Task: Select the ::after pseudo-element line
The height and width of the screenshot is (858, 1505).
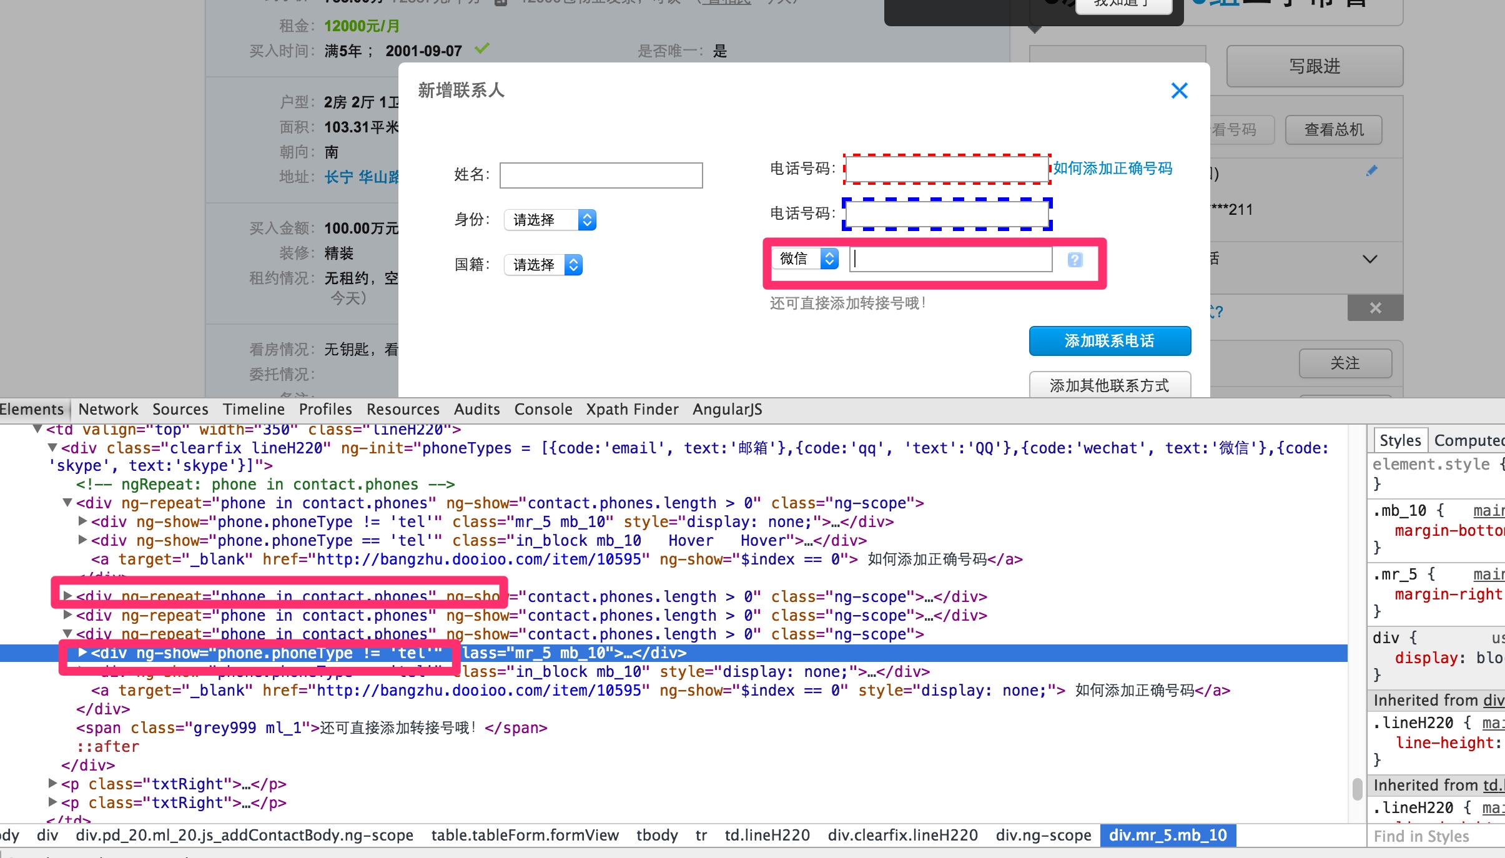Action: [107, 747]
